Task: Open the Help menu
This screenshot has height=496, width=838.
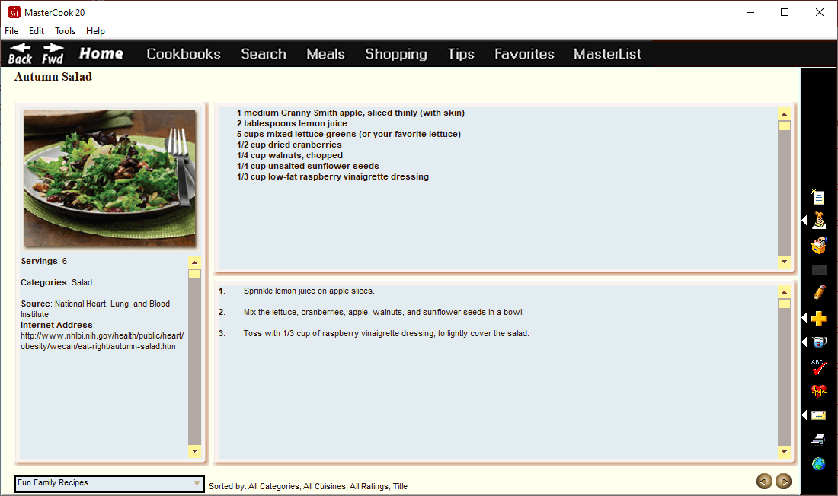Action: (x=96, y=31)
